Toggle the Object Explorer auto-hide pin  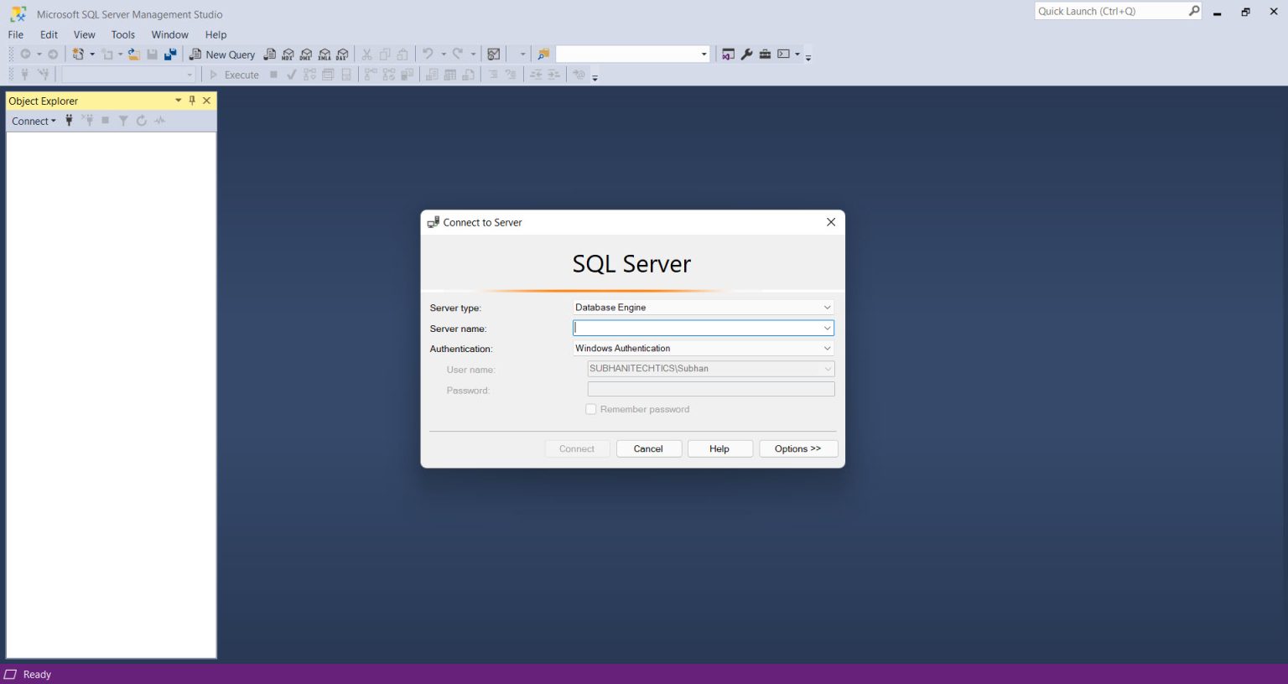192,100
